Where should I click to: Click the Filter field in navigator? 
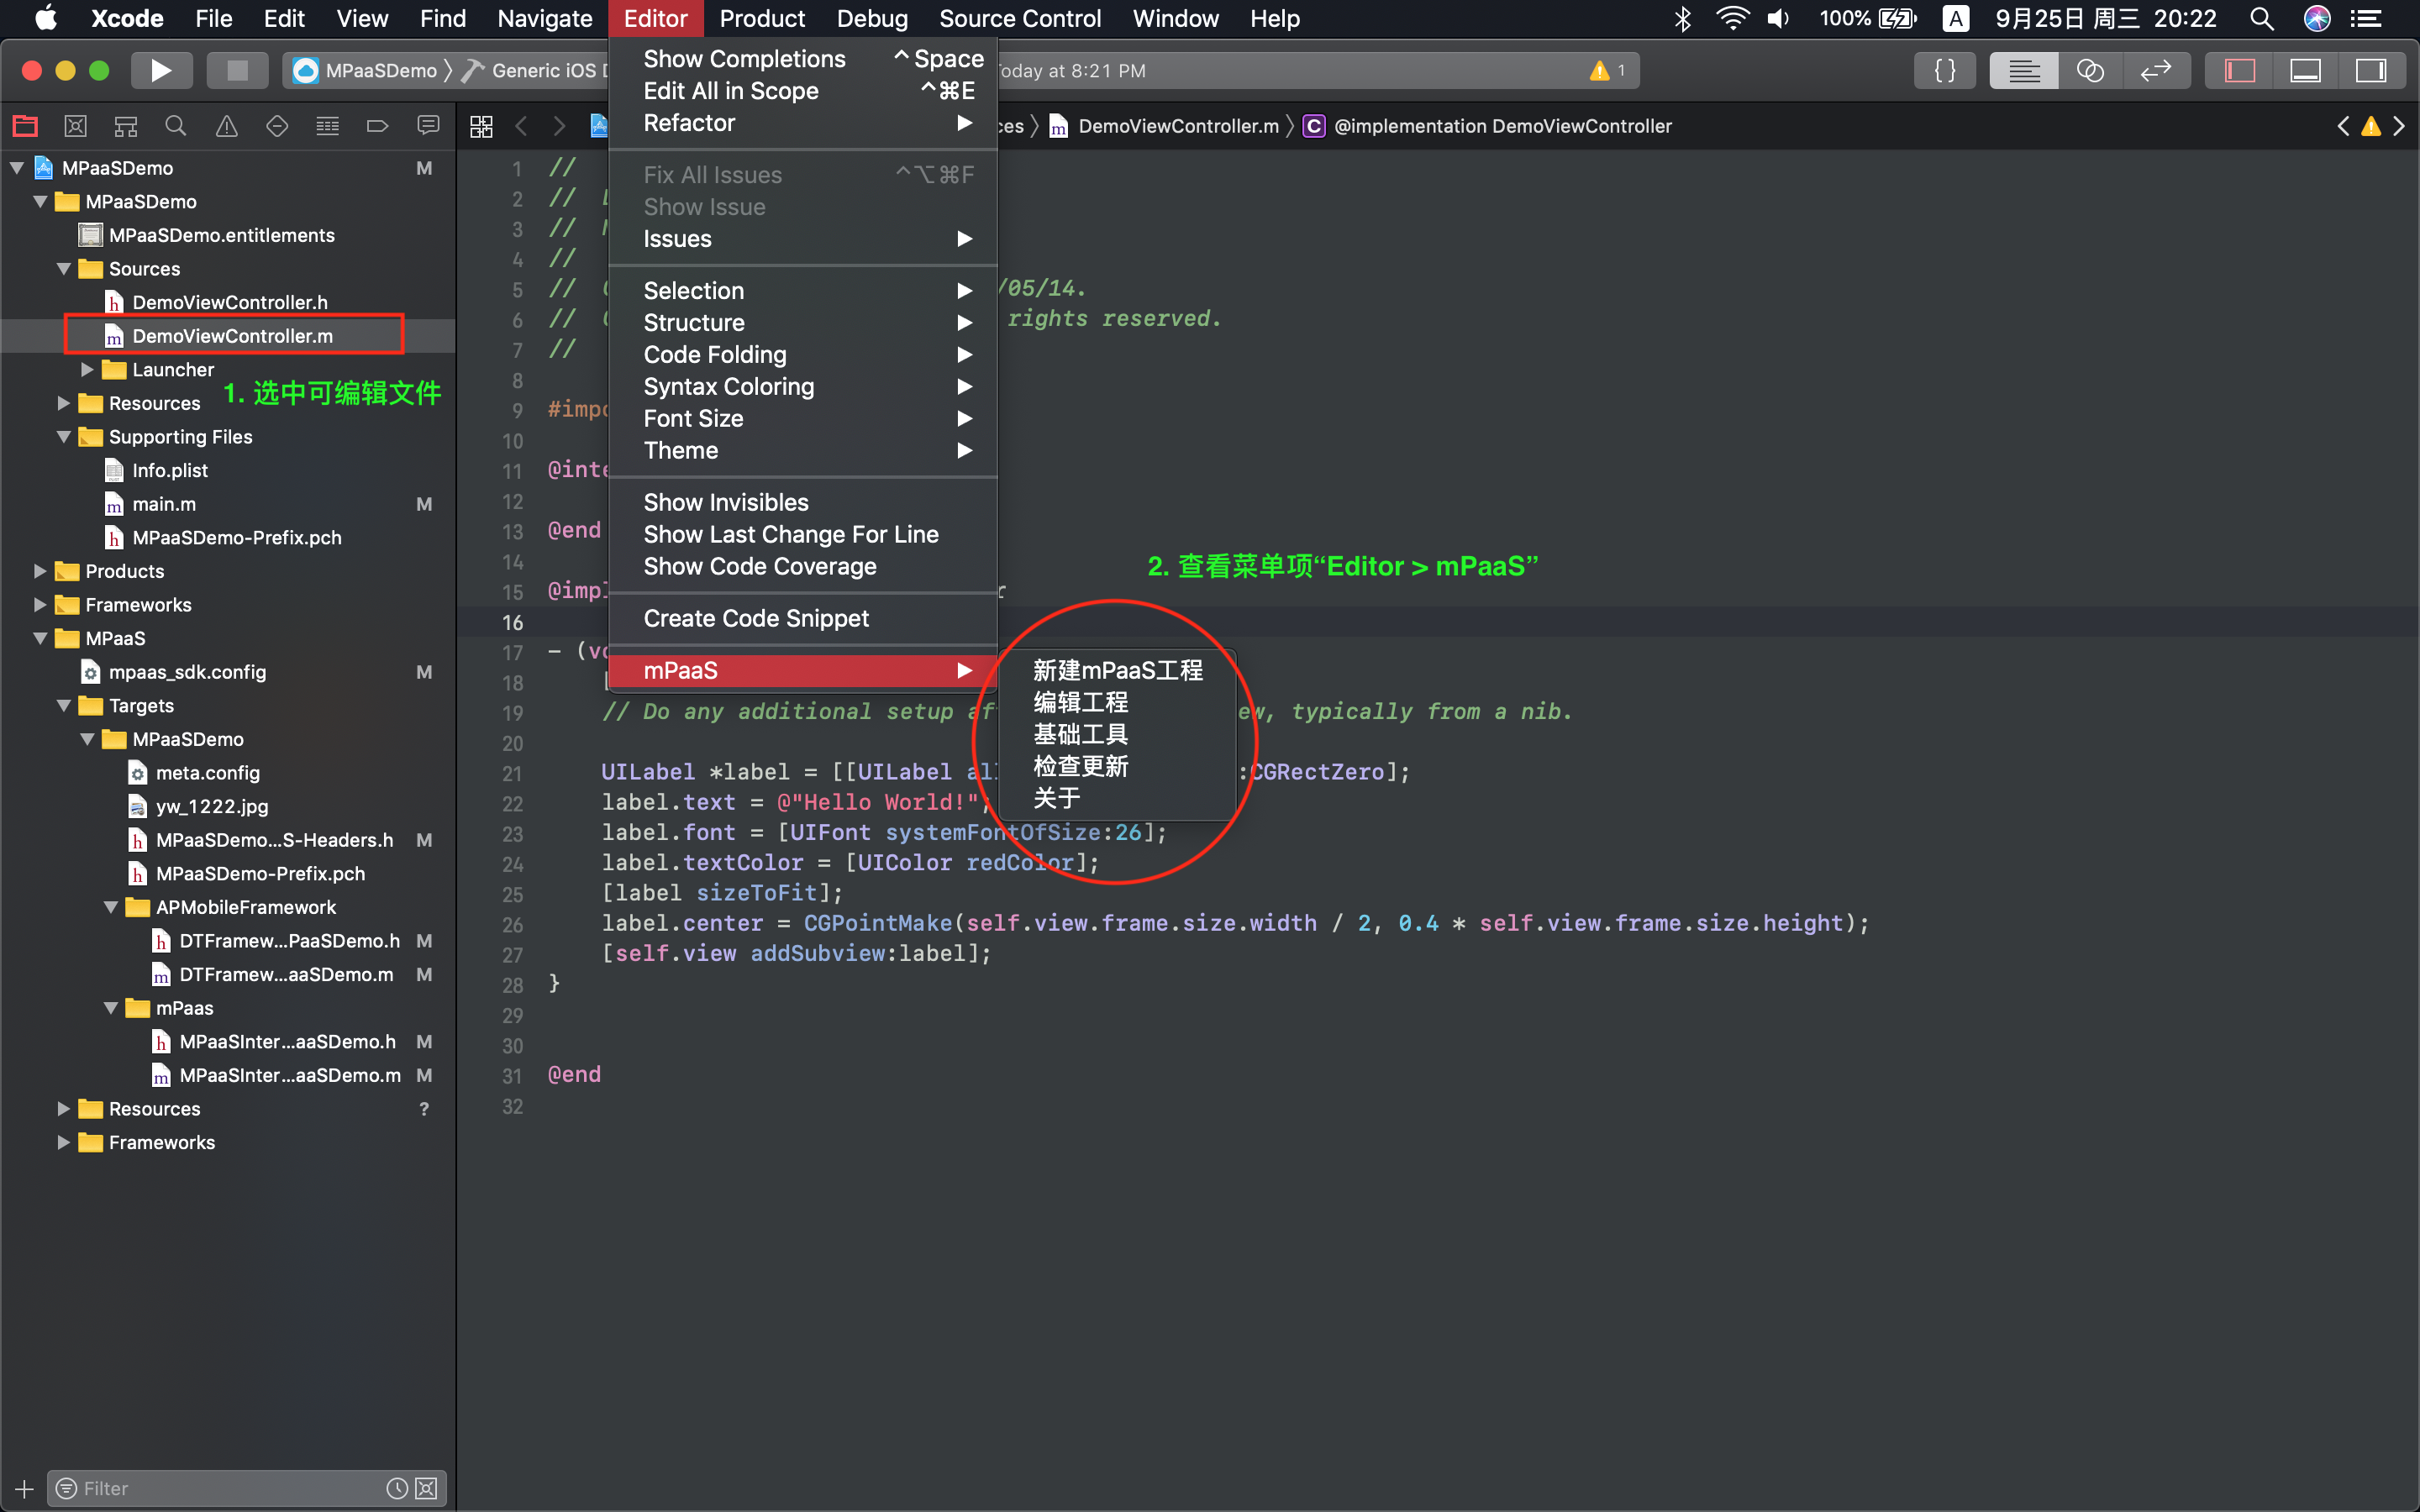pyautogui.click(x=246, y=1488)
